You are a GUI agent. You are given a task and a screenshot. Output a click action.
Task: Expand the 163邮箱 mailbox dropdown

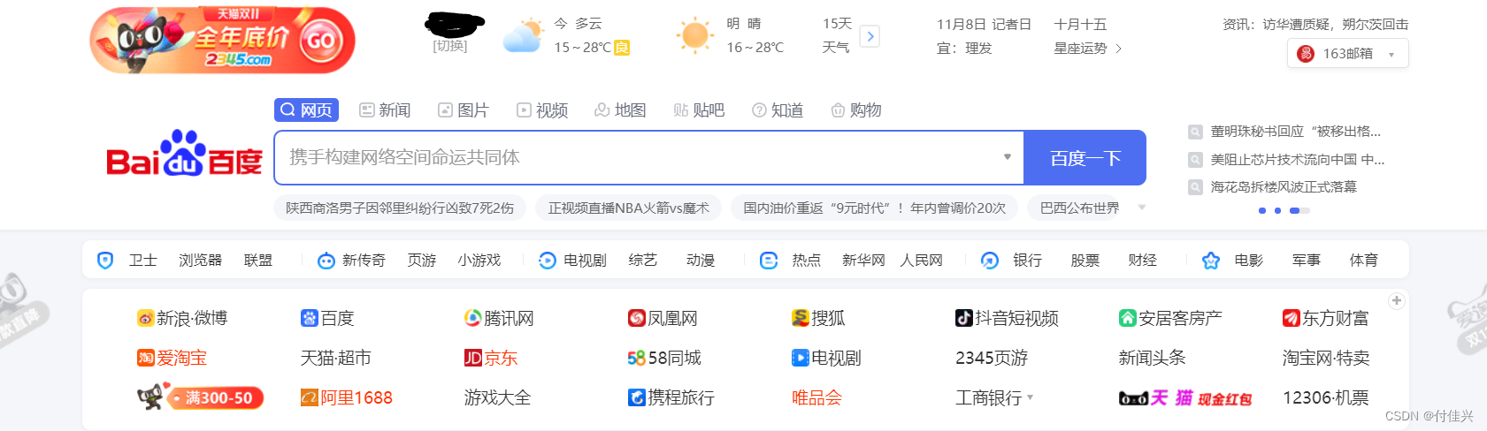(x=1391, y=55)
